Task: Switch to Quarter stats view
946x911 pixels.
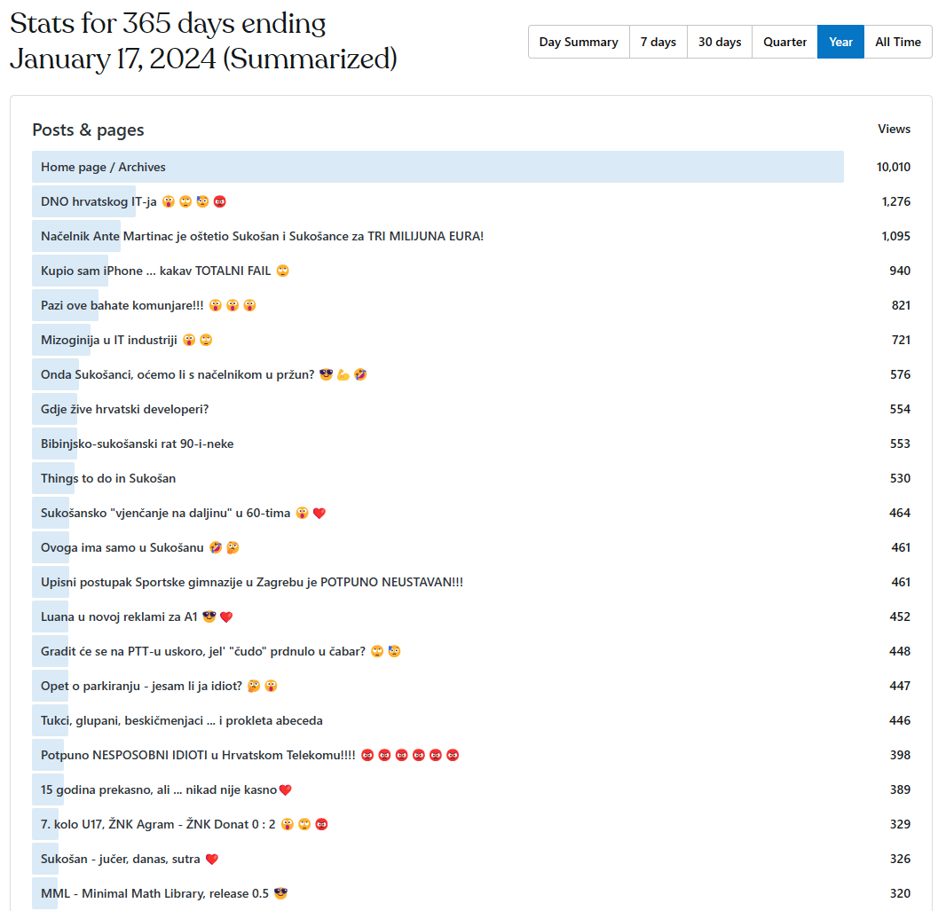Action: coord(784,42)
